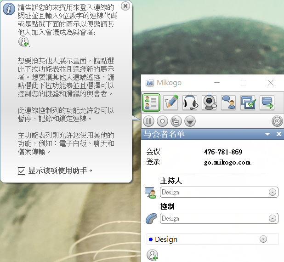Screen dimensions: 284x262
Task: Expand the Design participant options arrow
Action: tap(263, 239)
